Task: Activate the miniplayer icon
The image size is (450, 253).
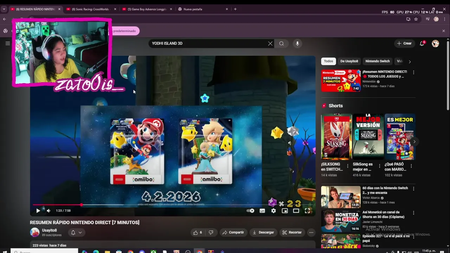Action: coord(285,211)
